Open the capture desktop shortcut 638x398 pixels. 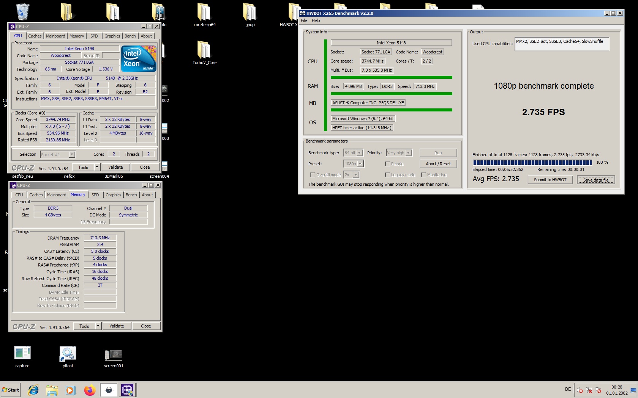pyautogui.click(x=22, y=356)
